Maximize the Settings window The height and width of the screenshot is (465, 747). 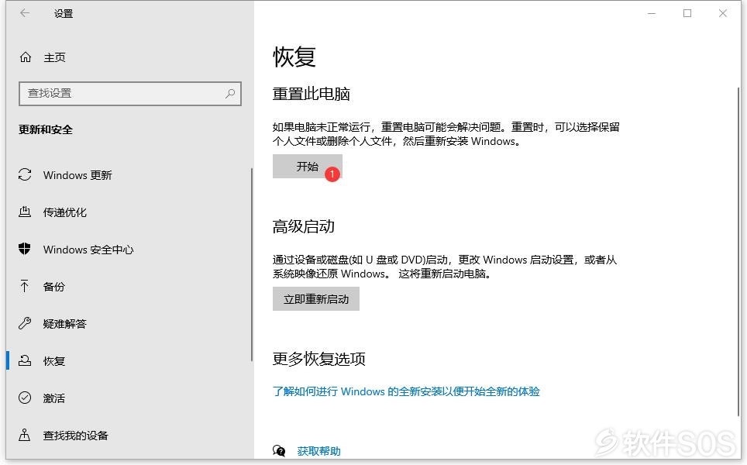click(687, 13)
